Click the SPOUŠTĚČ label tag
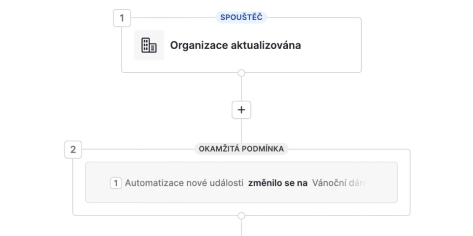 click(241, 18)
